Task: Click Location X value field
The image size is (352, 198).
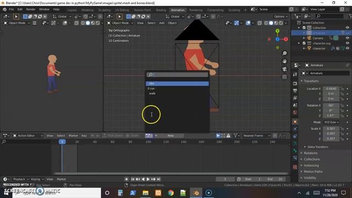Action: click(x=331, y=89)
